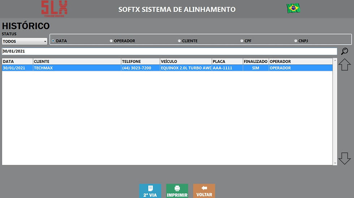The width and height of the screenshot is (354, 198).
Task: Select the TECHMAX client cell
Action: point(77,68)
